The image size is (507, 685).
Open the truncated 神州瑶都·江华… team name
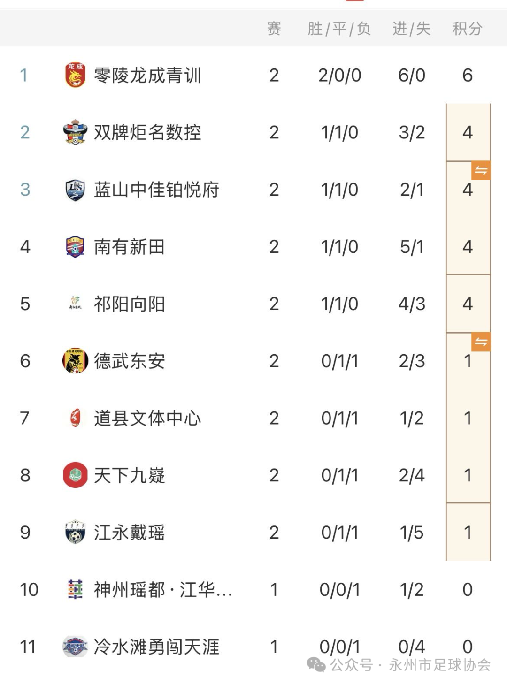(x=163, y=590)
